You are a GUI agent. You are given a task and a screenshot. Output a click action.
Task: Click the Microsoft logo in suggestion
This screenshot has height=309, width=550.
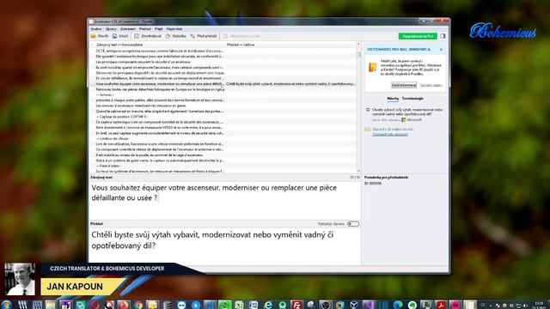click(x=403, y=120)
